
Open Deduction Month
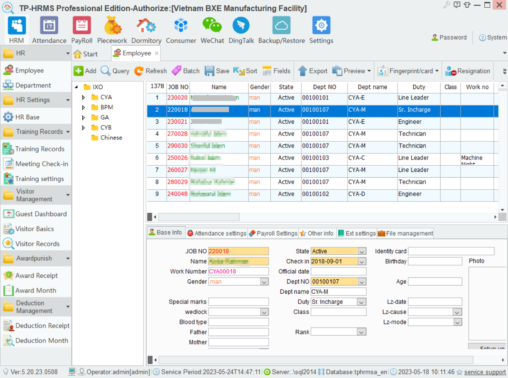(x=35, y=341)
